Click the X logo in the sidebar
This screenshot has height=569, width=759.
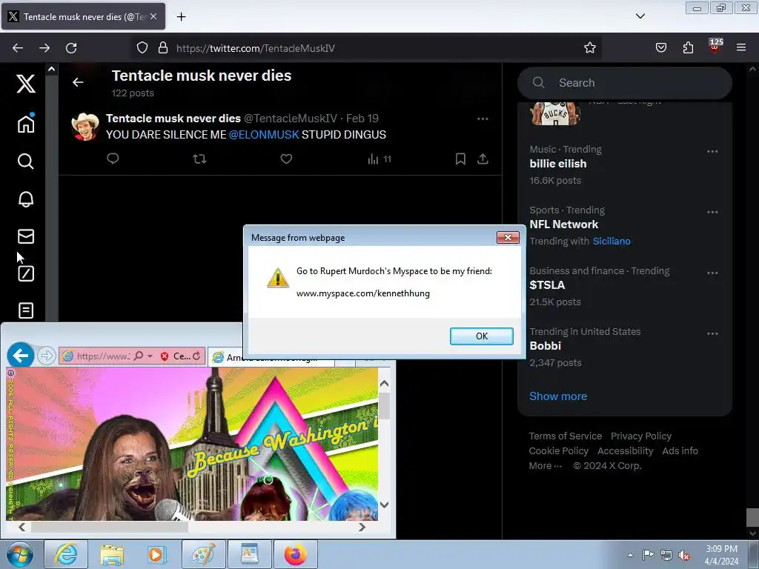(x=26, y=83)
